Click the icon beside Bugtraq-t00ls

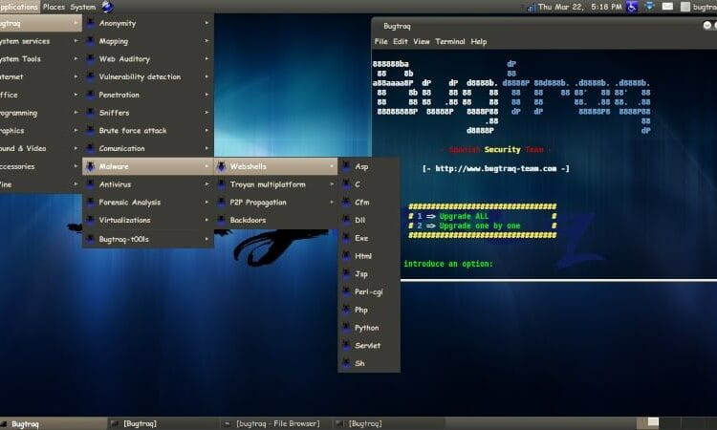point(91,239)
